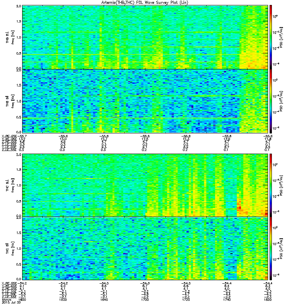
Task: Click the hhmm row label
Action: pyautogui.click(x=6, y=300)
